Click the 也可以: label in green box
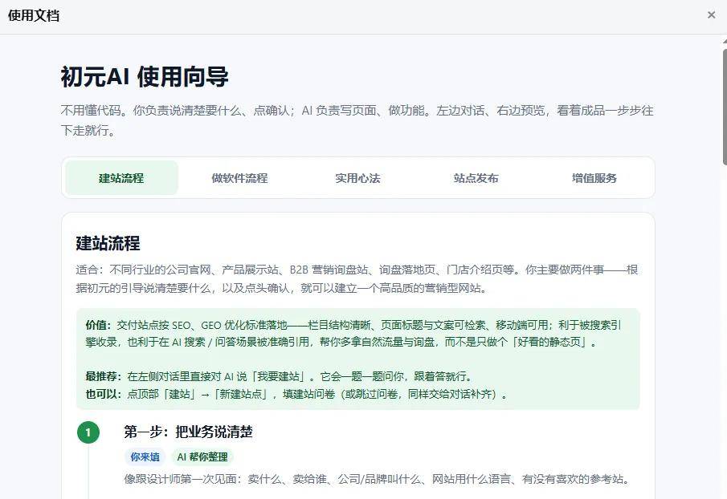Image resolution: width=727 pixels, height=499 pixels. tap(104, 394)
